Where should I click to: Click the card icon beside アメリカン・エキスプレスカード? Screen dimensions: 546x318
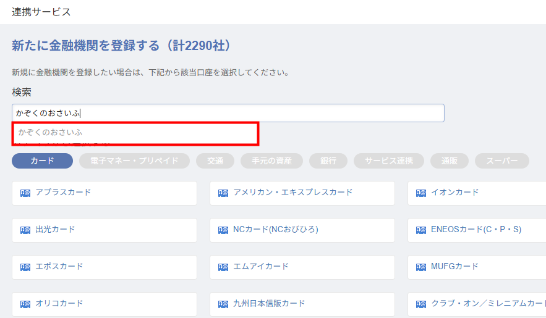click(x=223, y=193)
